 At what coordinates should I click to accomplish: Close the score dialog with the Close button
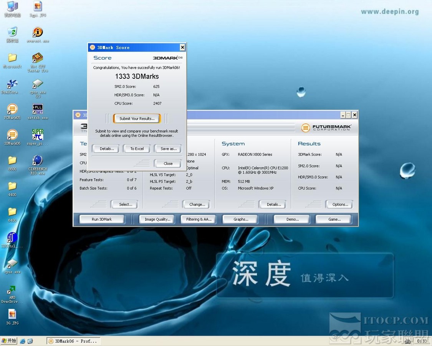(x=168, y=163)
